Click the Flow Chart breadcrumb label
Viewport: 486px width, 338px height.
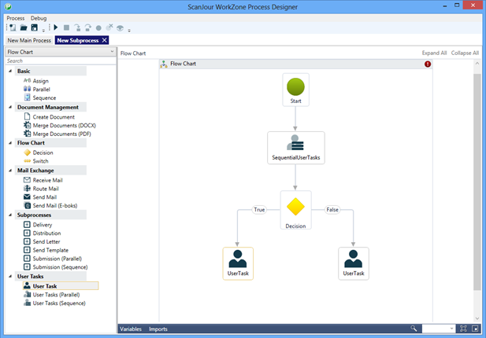tap(133, 53)
